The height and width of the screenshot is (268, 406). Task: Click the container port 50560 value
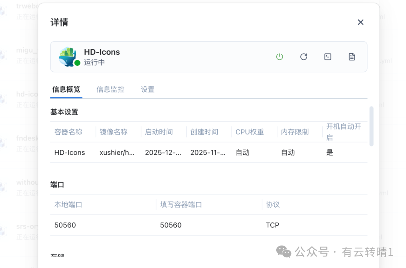(x=171, y=225)
